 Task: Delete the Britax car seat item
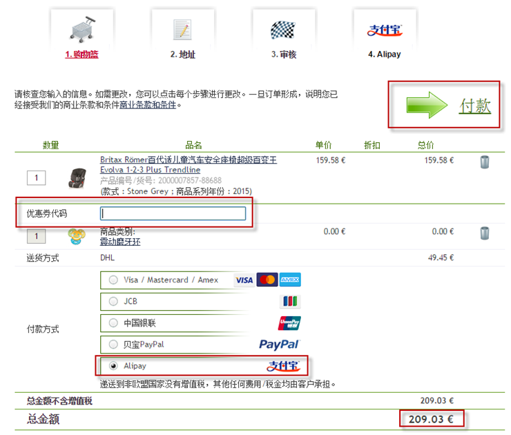485,162
